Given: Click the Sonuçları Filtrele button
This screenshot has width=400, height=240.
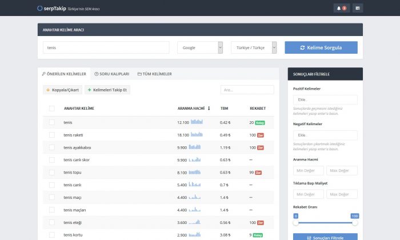Looking at the screenshot, I should pos(325,237).
